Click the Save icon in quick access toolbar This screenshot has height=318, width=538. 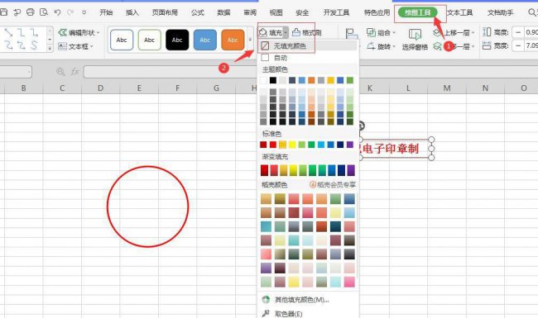(3, 12)
